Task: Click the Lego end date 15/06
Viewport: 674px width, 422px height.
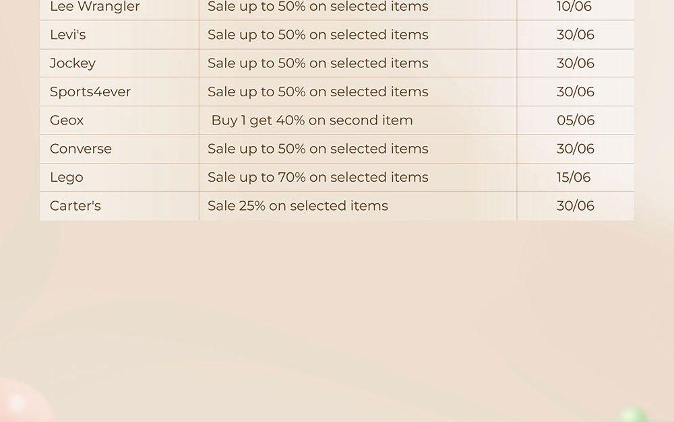Action: pyautogui.click(x=574, y=177)
